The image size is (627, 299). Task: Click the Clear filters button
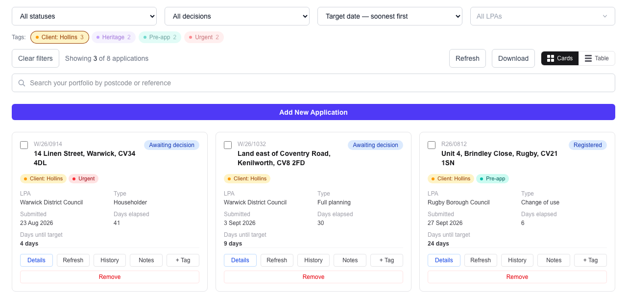click(35, 58)
